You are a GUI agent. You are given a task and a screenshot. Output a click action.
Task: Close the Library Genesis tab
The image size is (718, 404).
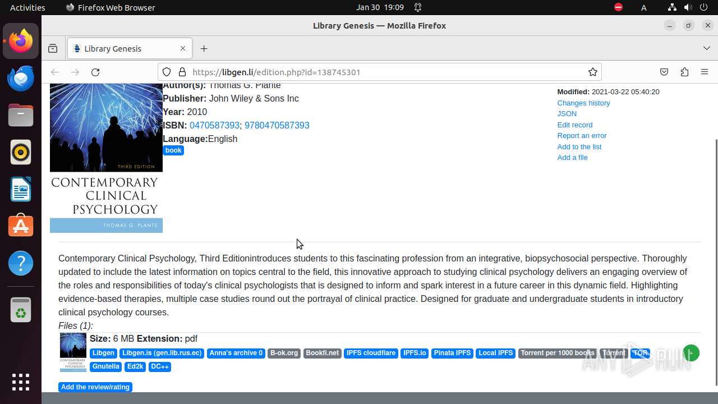(183, 48)
